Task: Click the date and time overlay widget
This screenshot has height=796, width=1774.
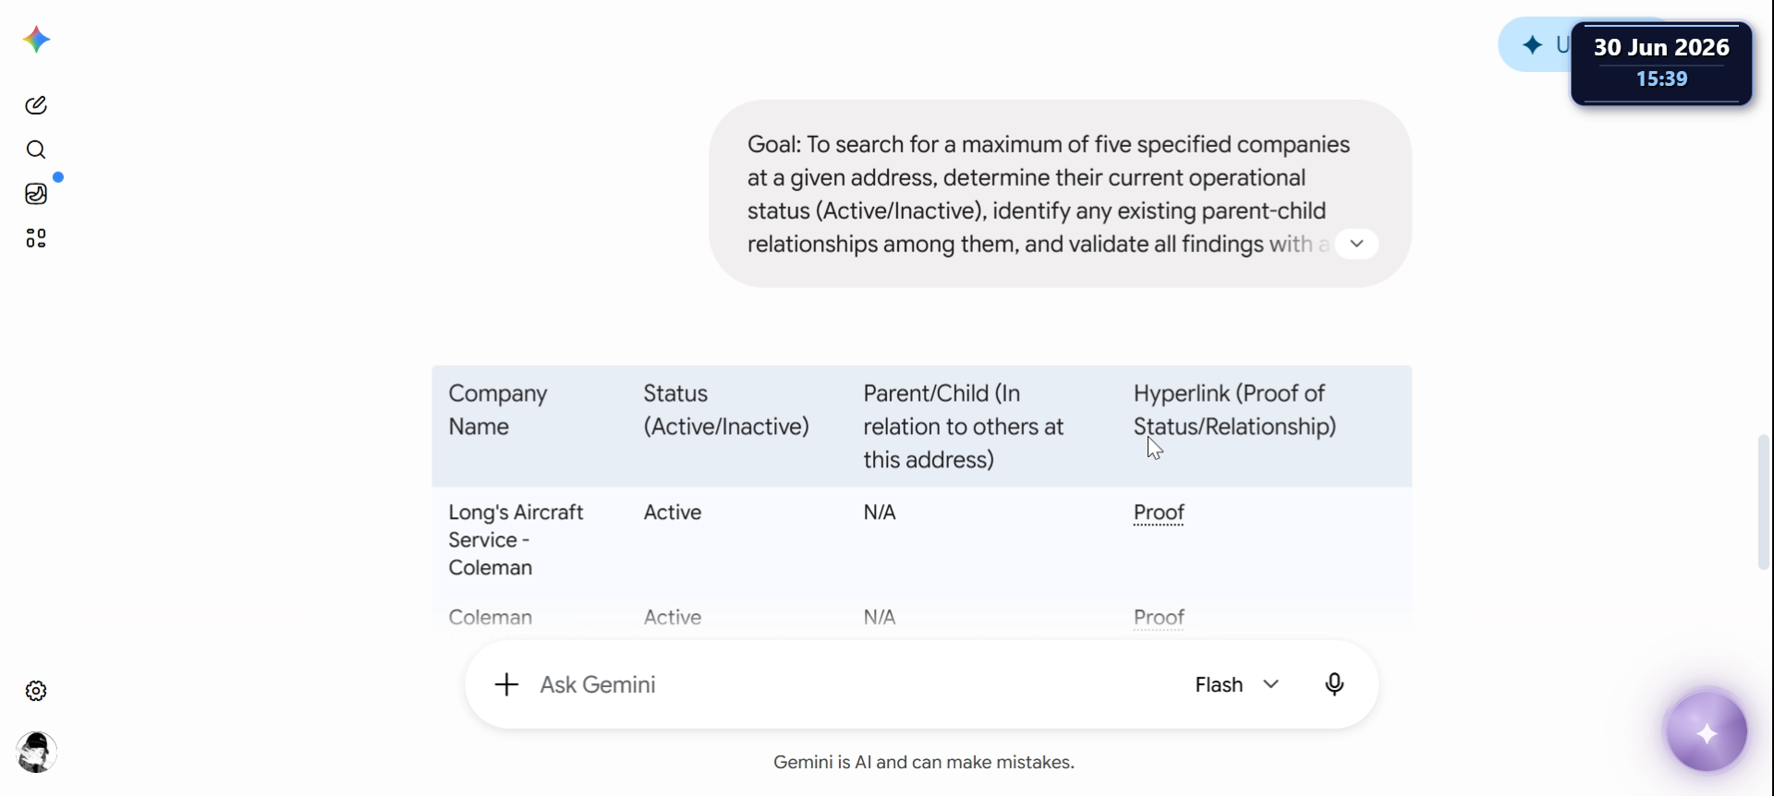Action: point(1661,63)
